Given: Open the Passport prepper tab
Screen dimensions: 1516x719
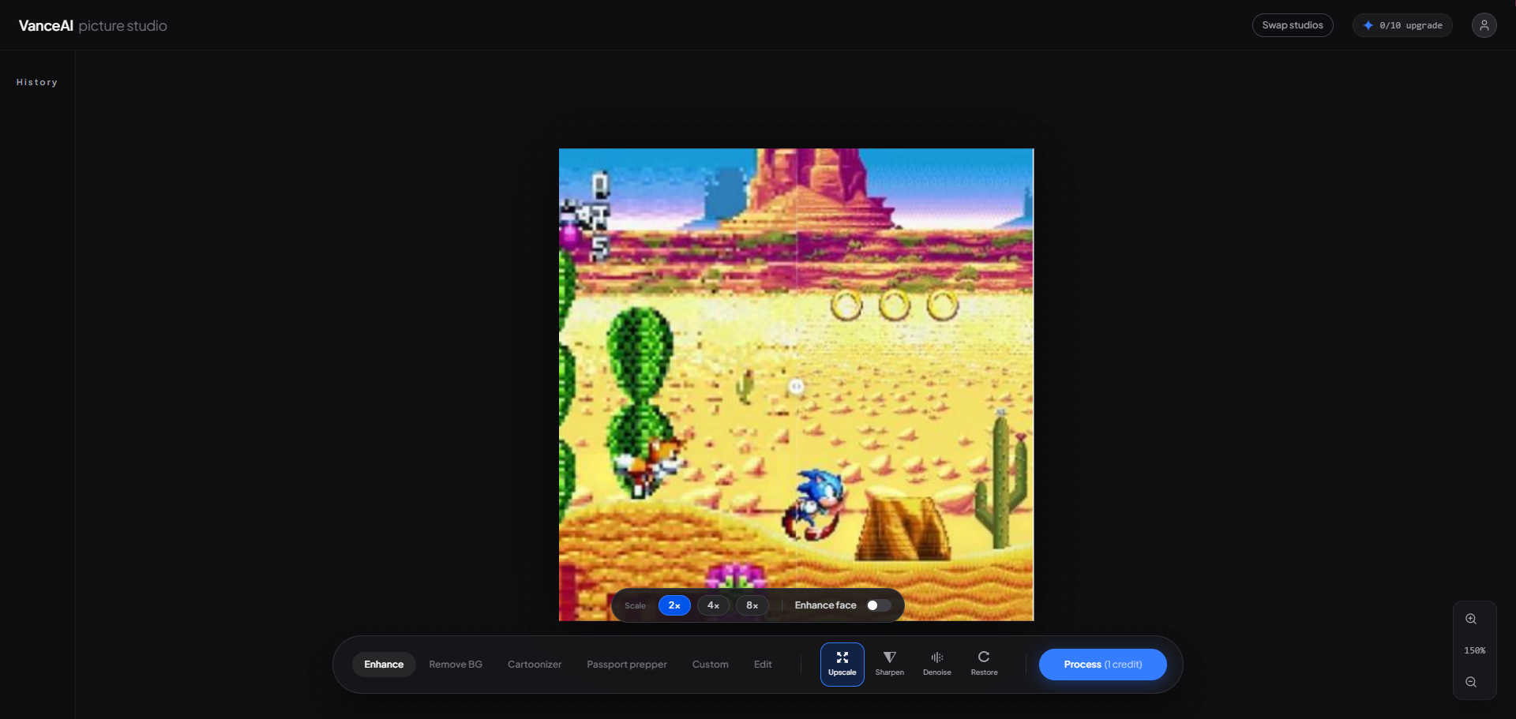Looking at the screenshot, I should pyautogui.click(x=627, y=665).
